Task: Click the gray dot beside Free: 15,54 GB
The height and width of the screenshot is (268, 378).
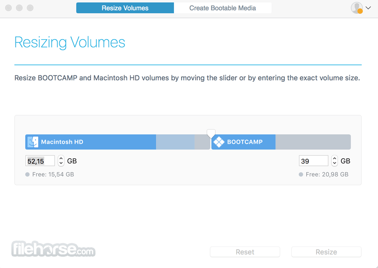Action: (x=28, y=175)
